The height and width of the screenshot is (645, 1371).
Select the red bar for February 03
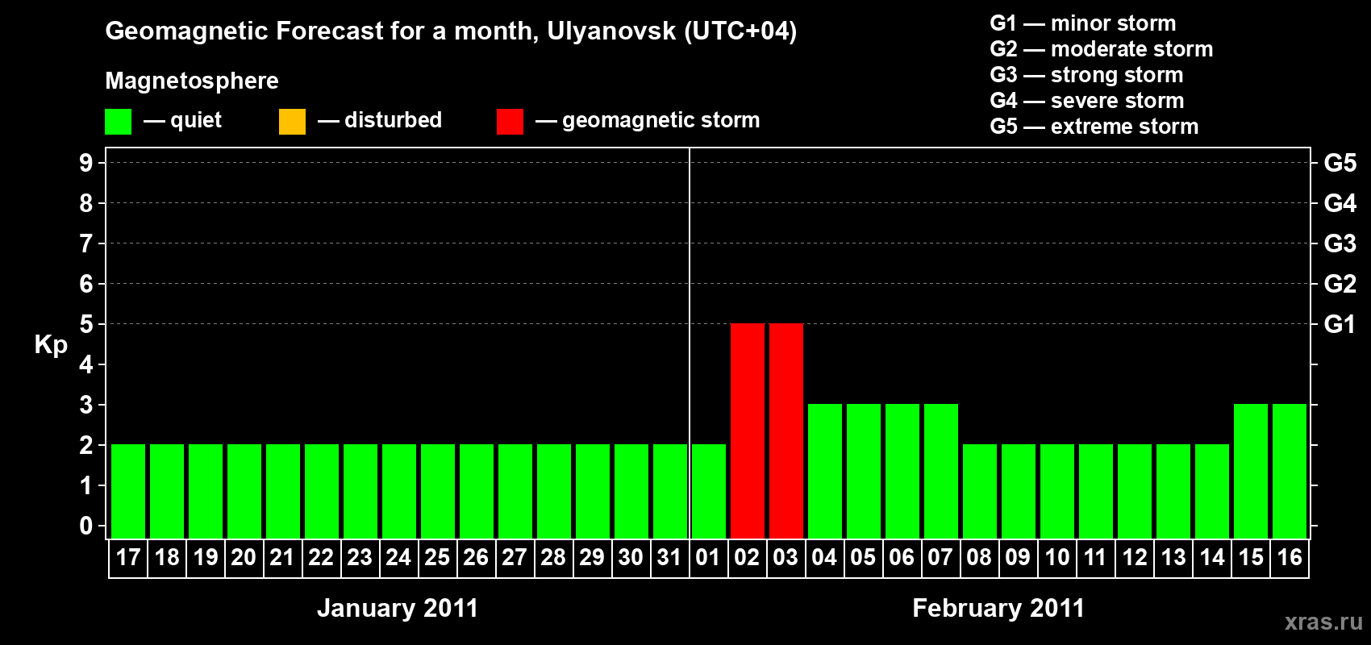point(786,431)
